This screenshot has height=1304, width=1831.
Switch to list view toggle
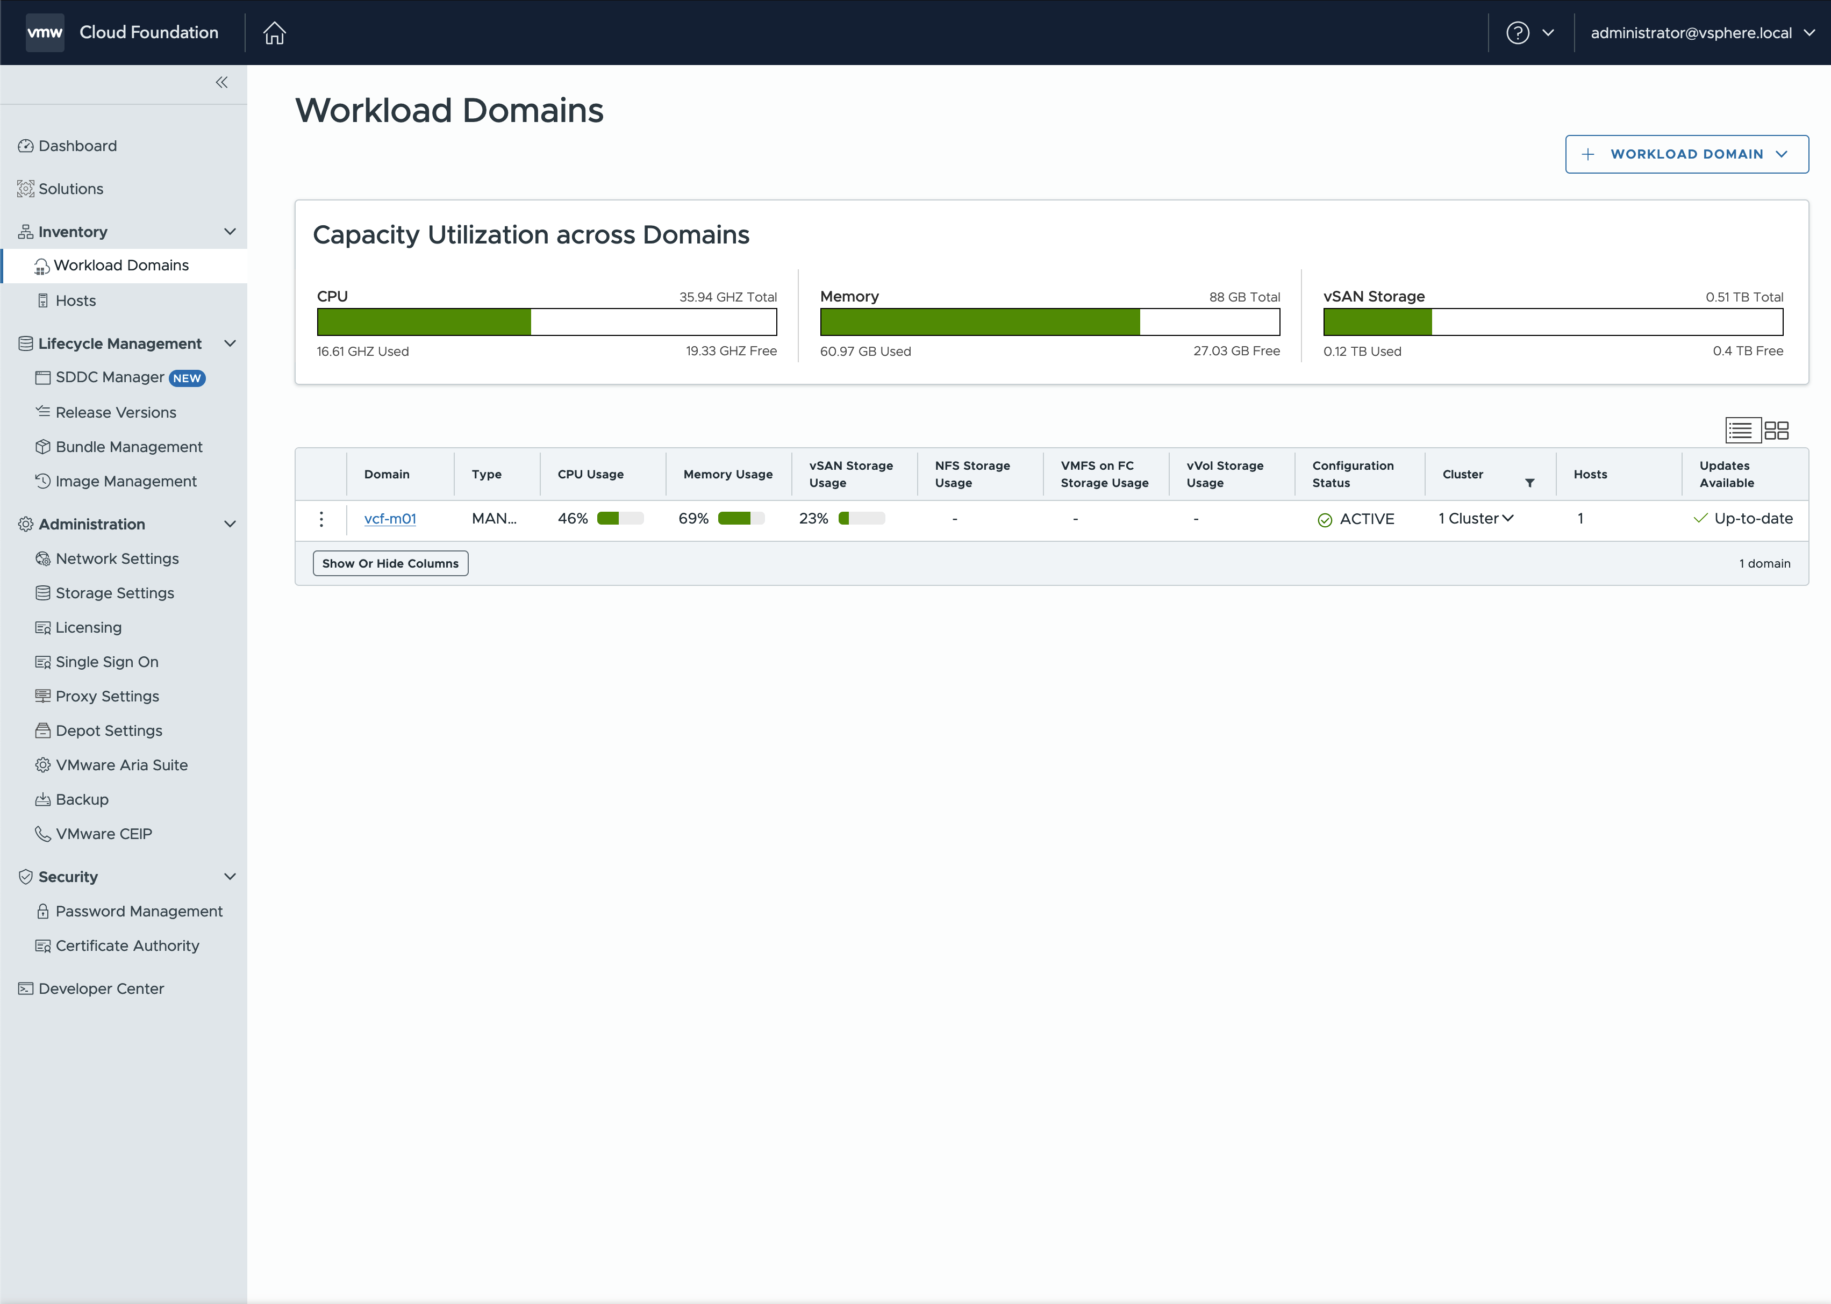pos(1741,431)
